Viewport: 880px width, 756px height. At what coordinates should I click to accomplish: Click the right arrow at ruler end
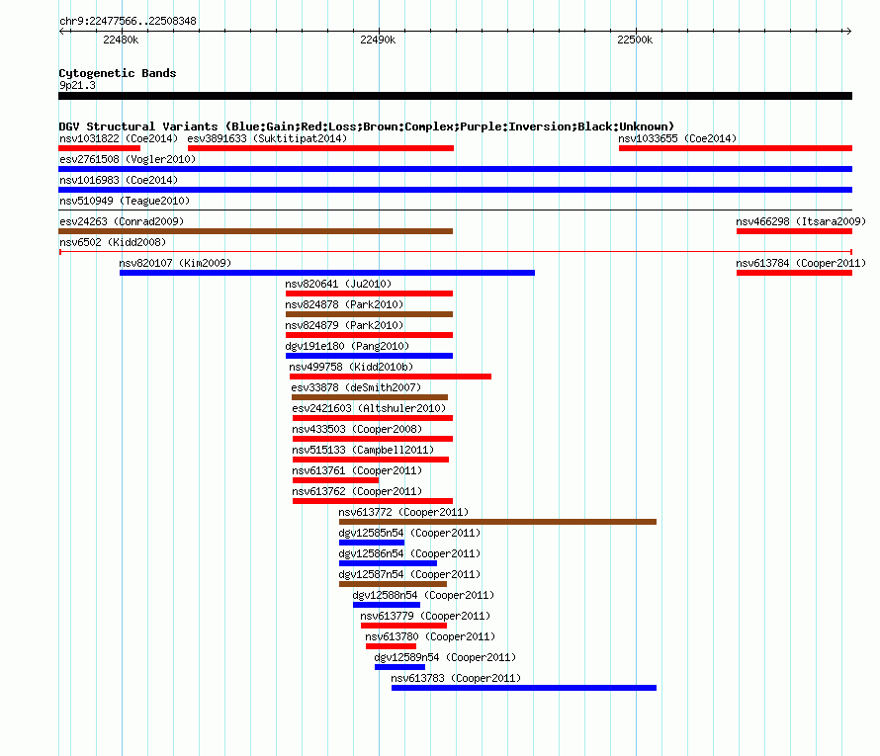pyautogui.click(x=848, y=31)
